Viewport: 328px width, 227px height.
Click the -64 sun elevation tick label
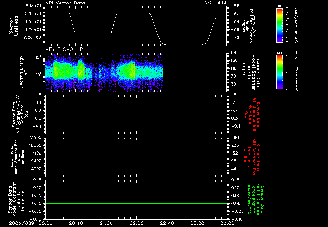[x=235, y=22]
